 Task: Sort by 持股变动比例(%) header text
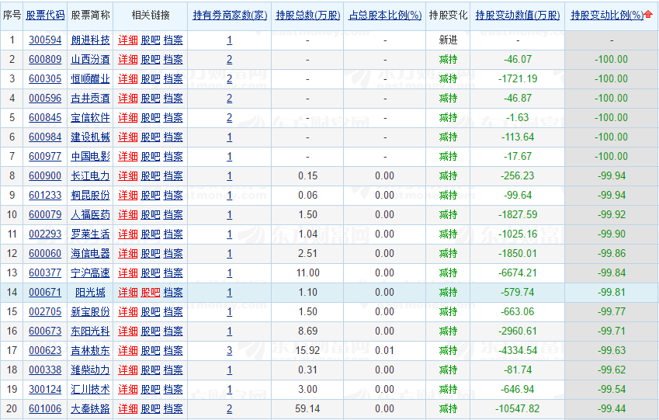coord(607,15)
